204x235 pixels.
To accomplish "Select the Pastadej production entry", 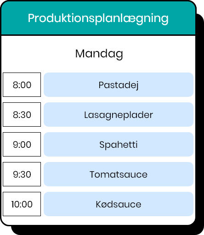I will 119,84.
